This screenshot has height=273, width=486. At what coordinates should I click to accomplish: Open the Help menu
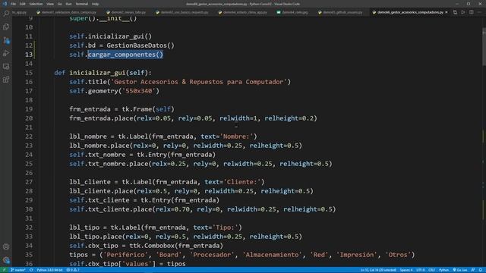95,4
